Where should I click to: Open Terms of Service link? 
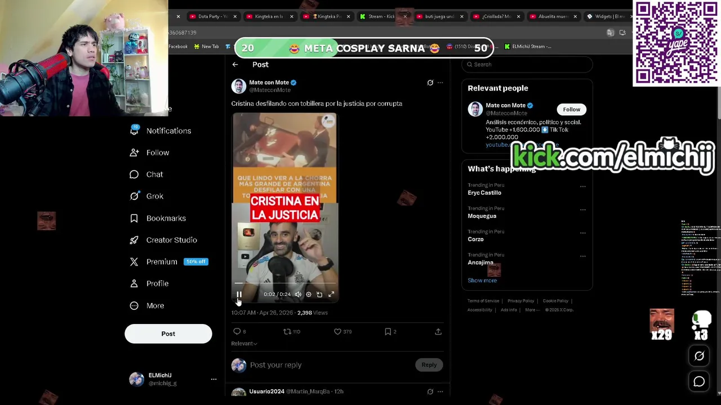click(483, 301)
